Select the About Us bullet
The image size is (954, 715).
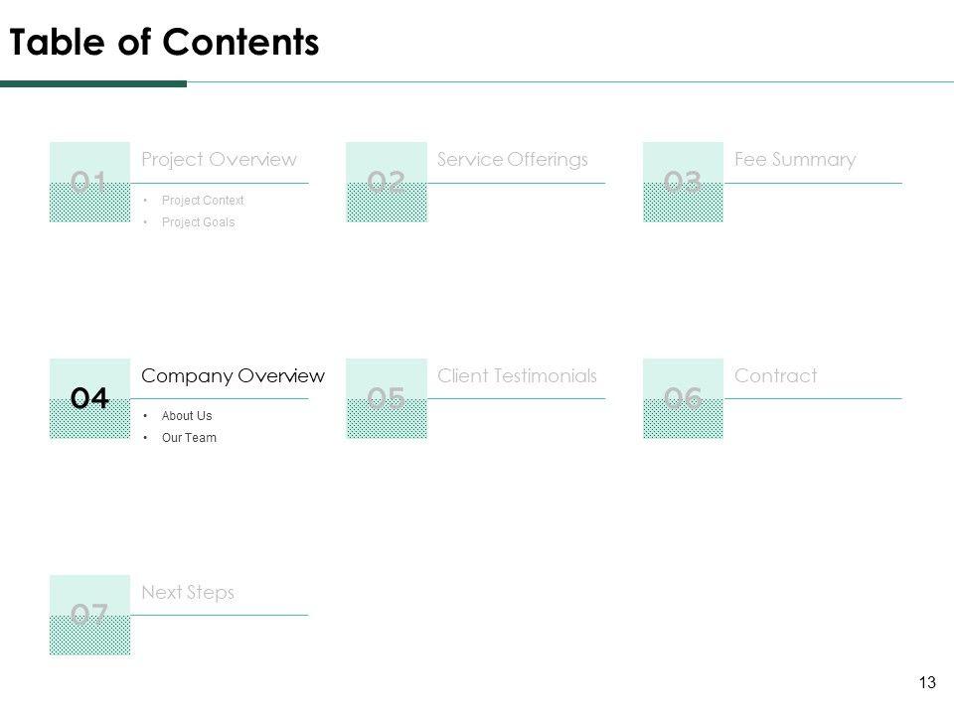186,416
